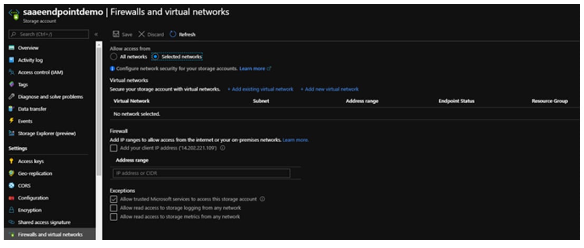Click the Discard X icon
584x248 pixels.
[141, 35]
